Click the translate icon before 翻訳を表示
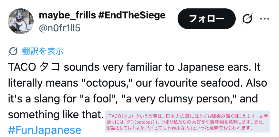279x137 pixels. [14, 51]
